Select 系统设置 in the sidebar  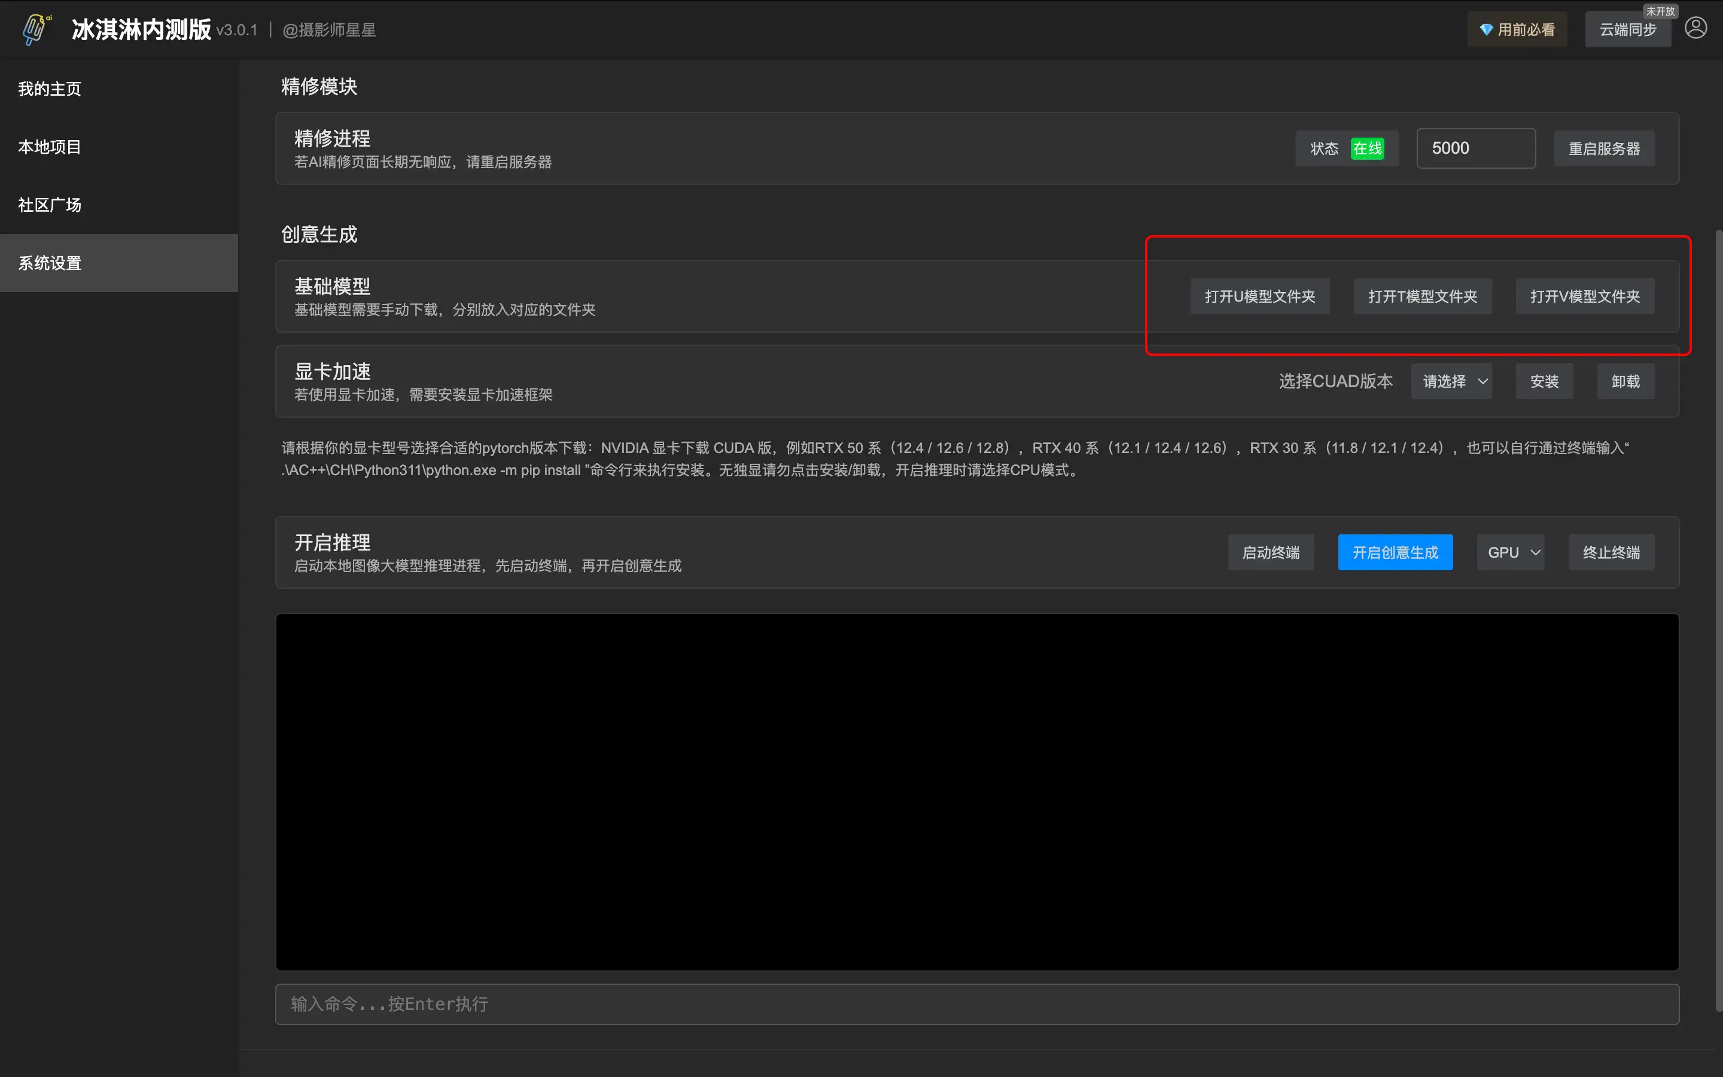[x=50, y=263]
